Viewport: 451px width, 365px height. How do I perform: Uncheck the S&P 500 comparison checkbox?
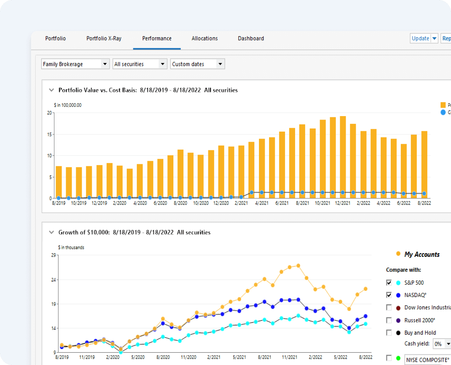coord(389,283)
